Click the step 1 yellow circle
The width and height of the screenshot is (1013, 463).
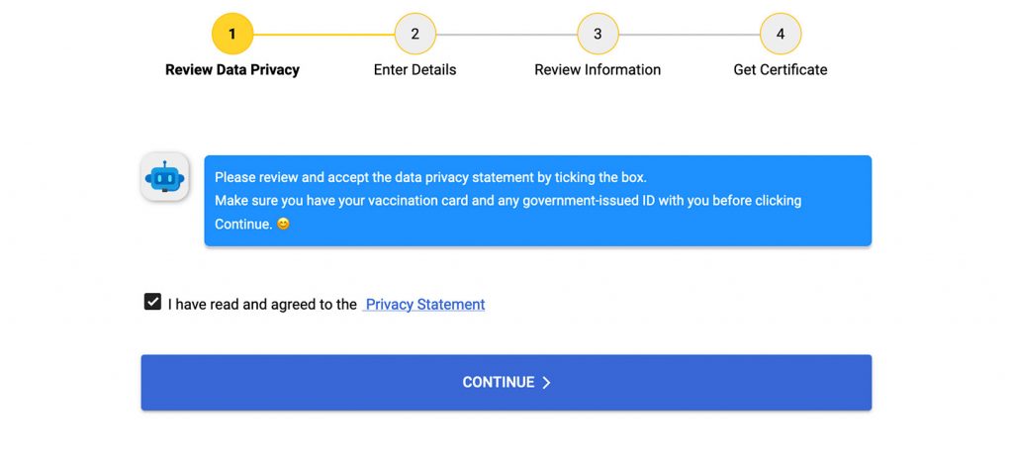coord(232,34)
